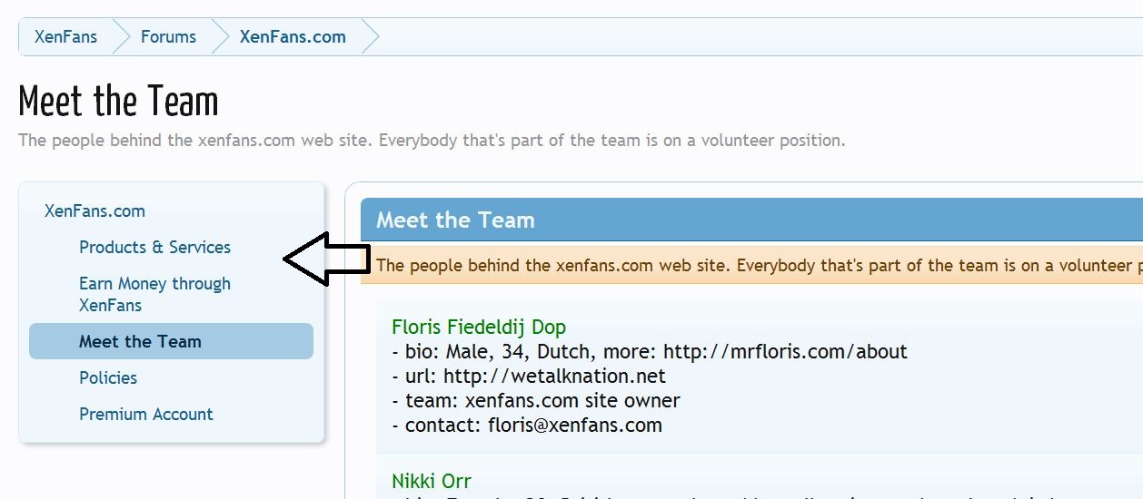Click the Meet the Team blue header bar
This screenshot has height=499, width=1143.
click(751, 220)
